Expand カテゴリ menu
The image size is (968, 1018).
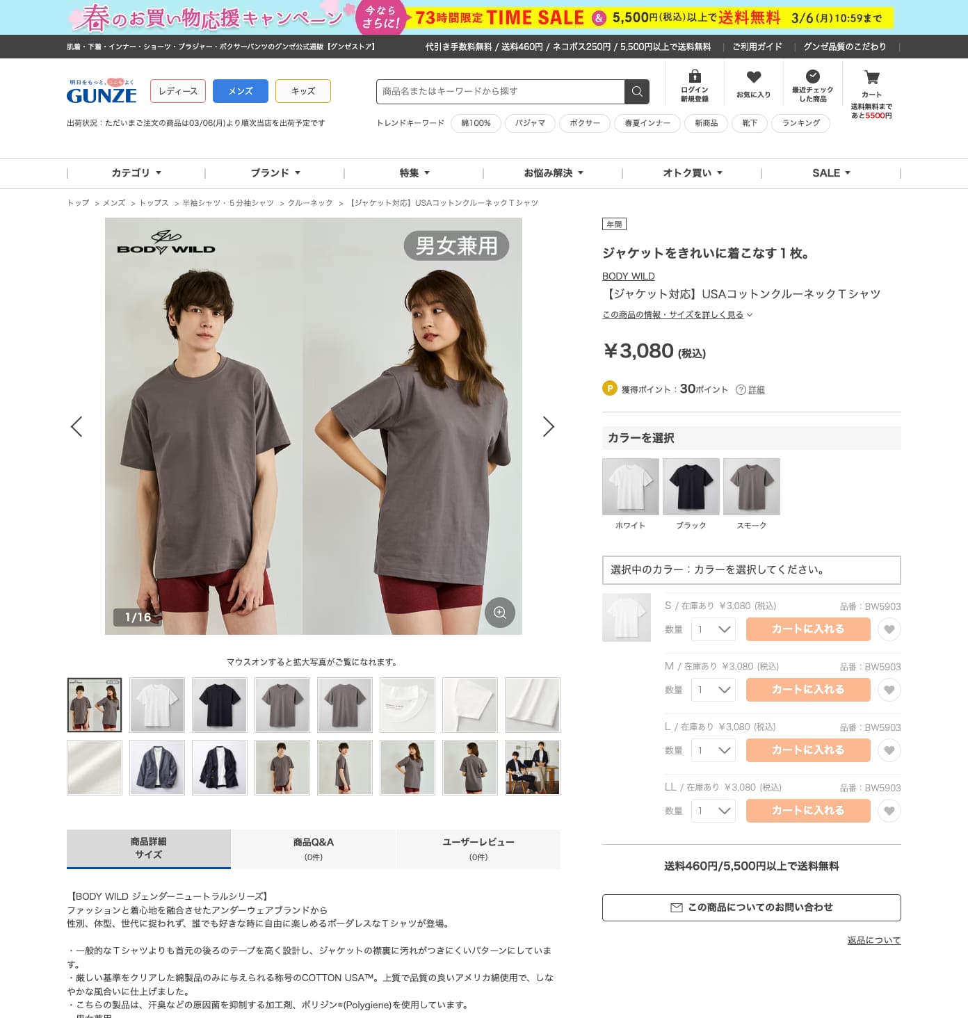[x=136, y=173]
